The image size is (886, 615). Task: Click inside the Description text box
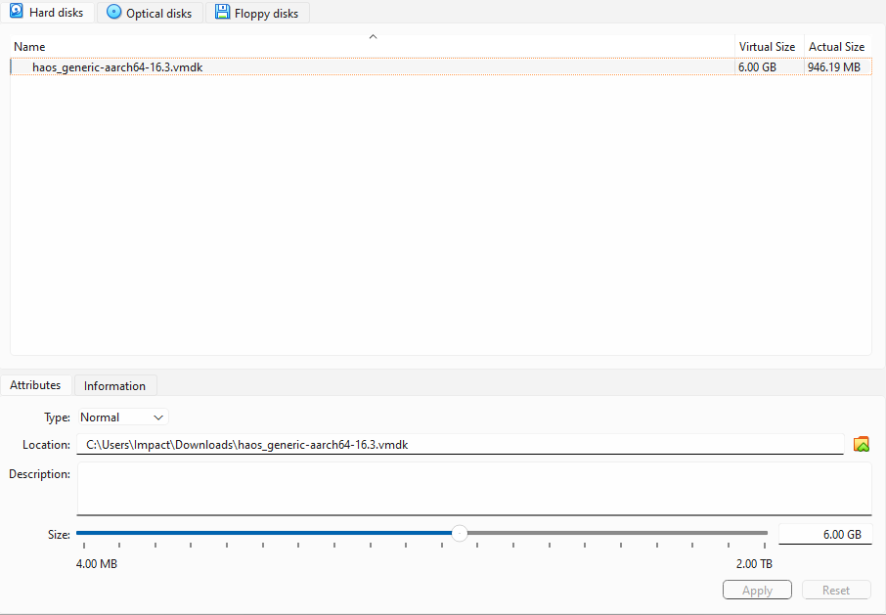[474, 488]
